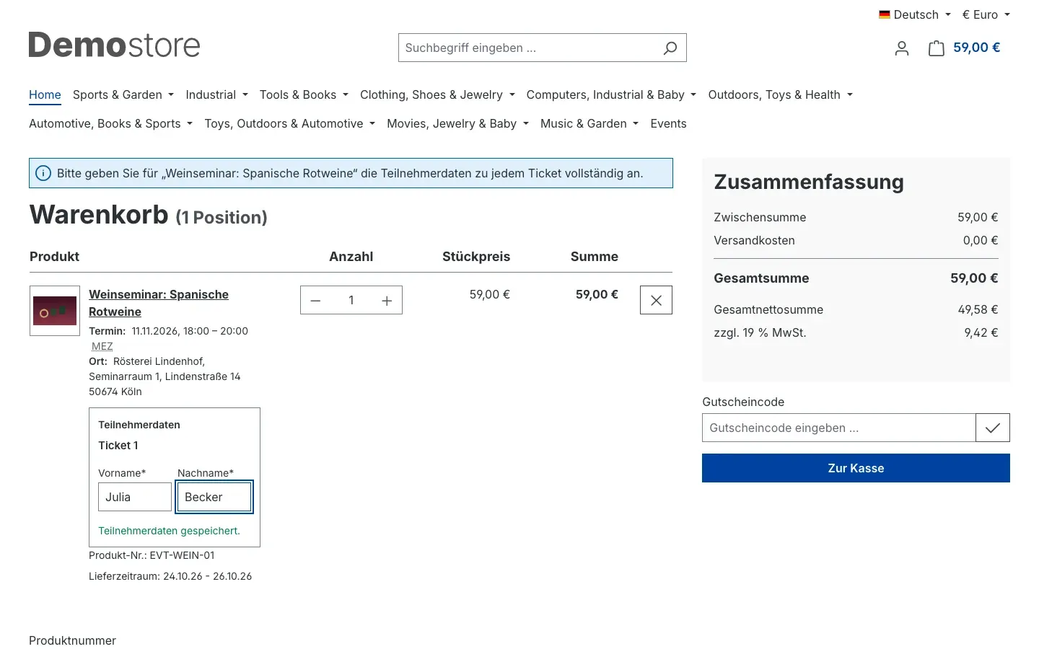This screenshot has width=1039, height=649.
Task: Focus the Gutscheincode eingeben field
Action: coord(838,428)
